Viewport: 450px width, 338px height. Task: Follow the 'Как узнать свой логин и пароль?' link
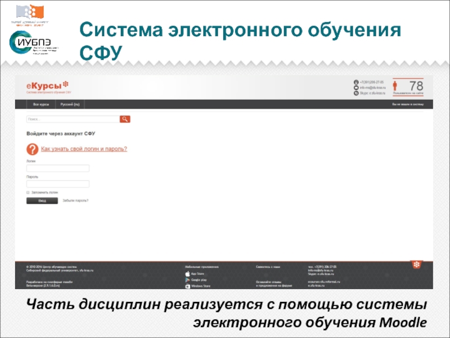[84, 149]
